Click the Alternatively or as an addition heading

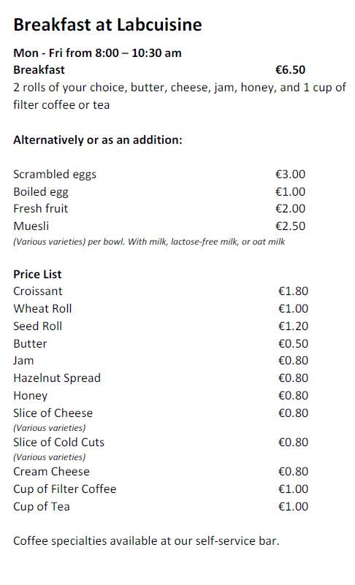[x=98, y=140]
